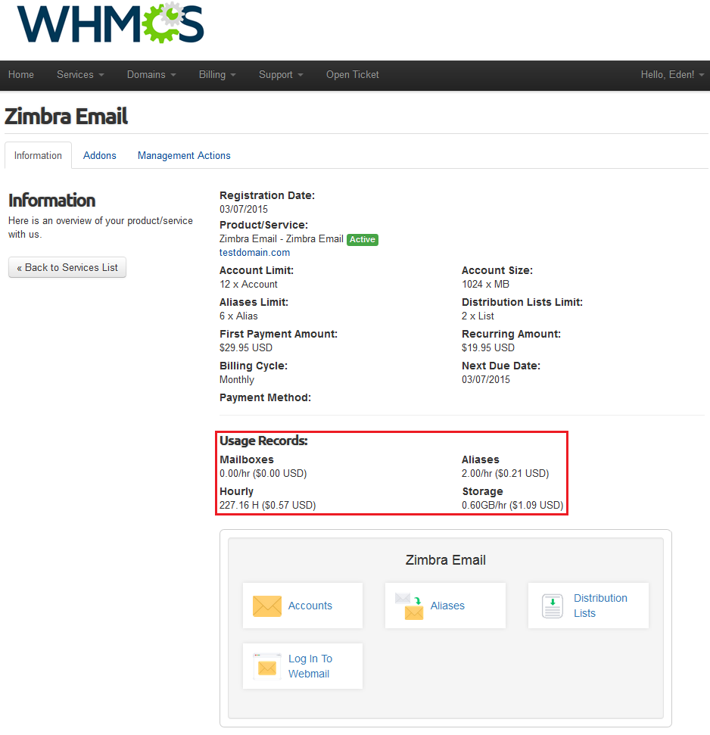Screen dimensions: 710x735
Task: Click Open Ticket in the navbar
Action: pos(353,74)
